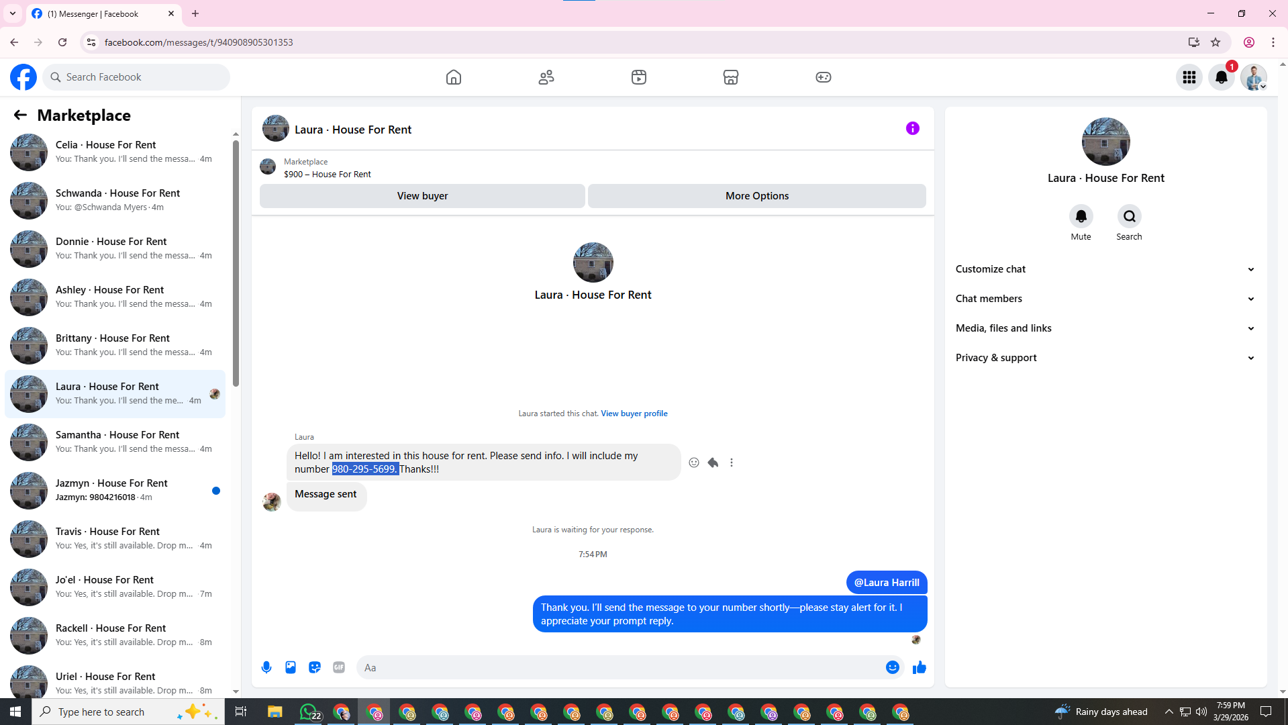Open the account profile picture menu
This screenshot has height=725, width=1288.
[x=1254, y=77]
